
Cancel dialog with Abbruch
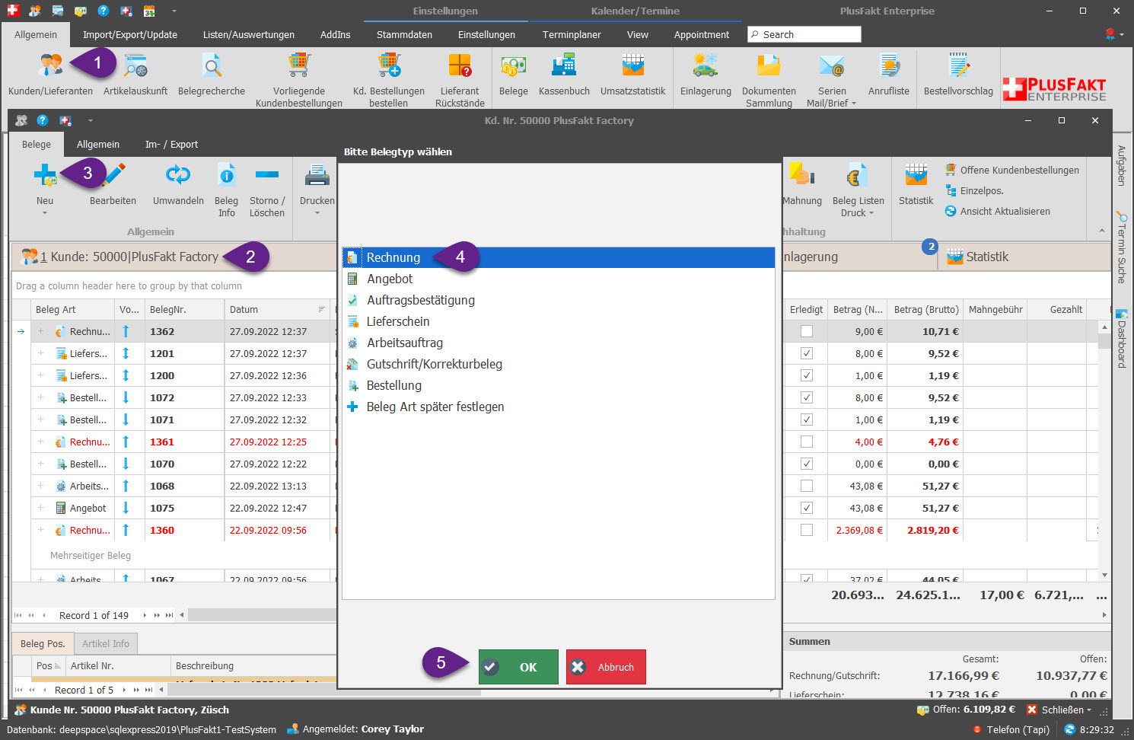point(606,667)
